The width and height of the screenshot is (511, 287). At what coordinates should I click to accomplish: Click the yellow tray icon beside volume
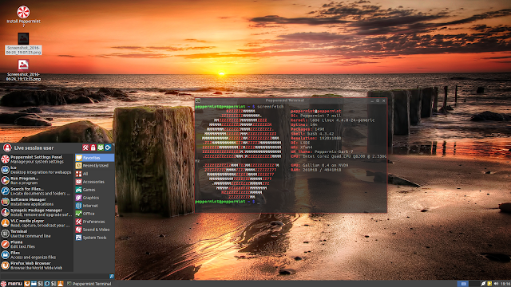[x=489, y=284]
